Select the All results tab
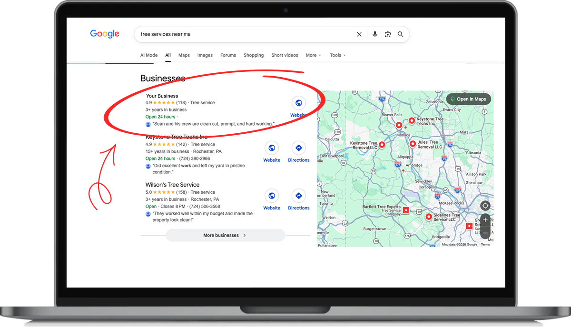 click(168, 55)
